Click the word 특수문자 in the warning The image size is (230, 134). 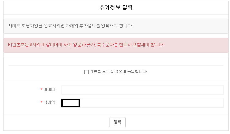(x=105, y=45)
